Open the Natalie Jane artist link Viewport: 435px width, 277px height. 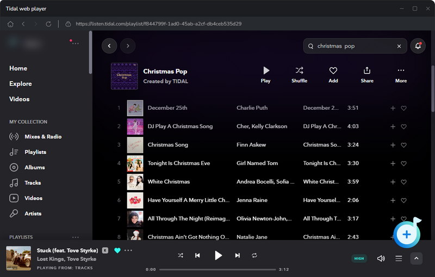click(252, 237)
